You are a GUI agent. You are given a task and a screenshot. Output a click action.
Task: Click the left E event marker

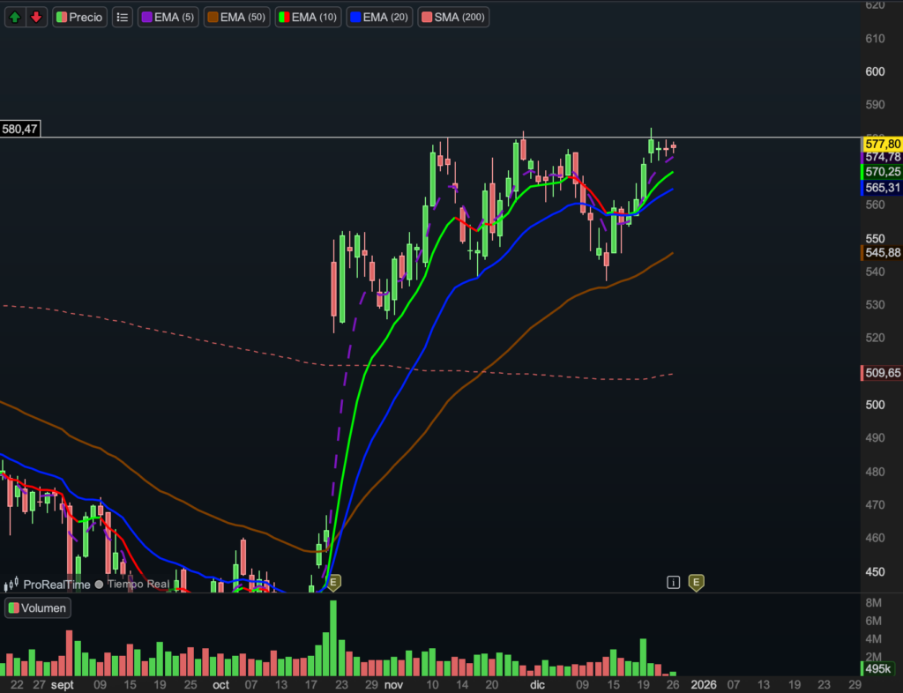coord(333,582)
